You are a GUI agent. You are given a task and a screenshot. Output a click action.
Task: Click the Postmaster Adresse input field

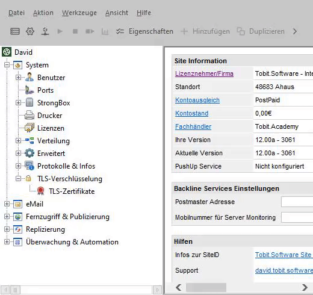pos(297,202)
